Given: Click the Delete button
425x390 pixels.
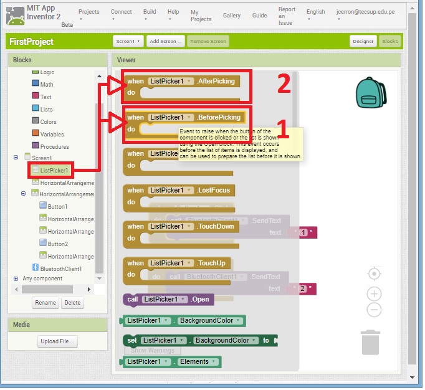Looking at the screenshot, I should [x=72, y=303].
